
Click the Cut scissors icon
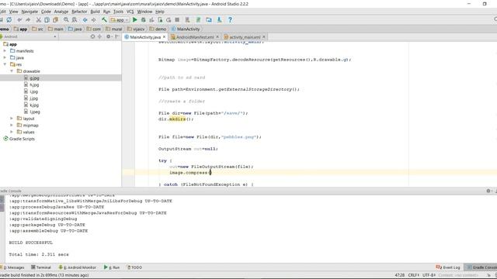click(38, 19)
